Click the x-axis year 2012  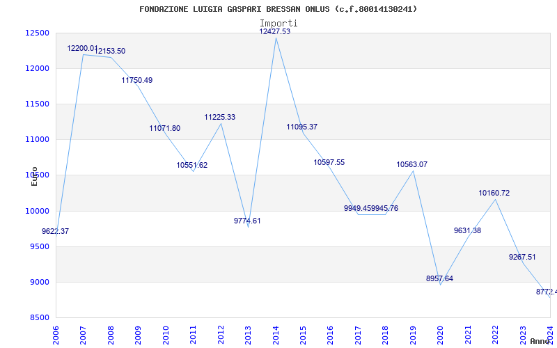221,335
